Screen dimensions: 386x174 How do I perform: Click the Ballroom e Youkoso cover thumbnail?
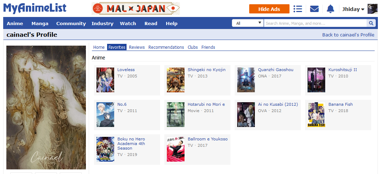point(176,149)
